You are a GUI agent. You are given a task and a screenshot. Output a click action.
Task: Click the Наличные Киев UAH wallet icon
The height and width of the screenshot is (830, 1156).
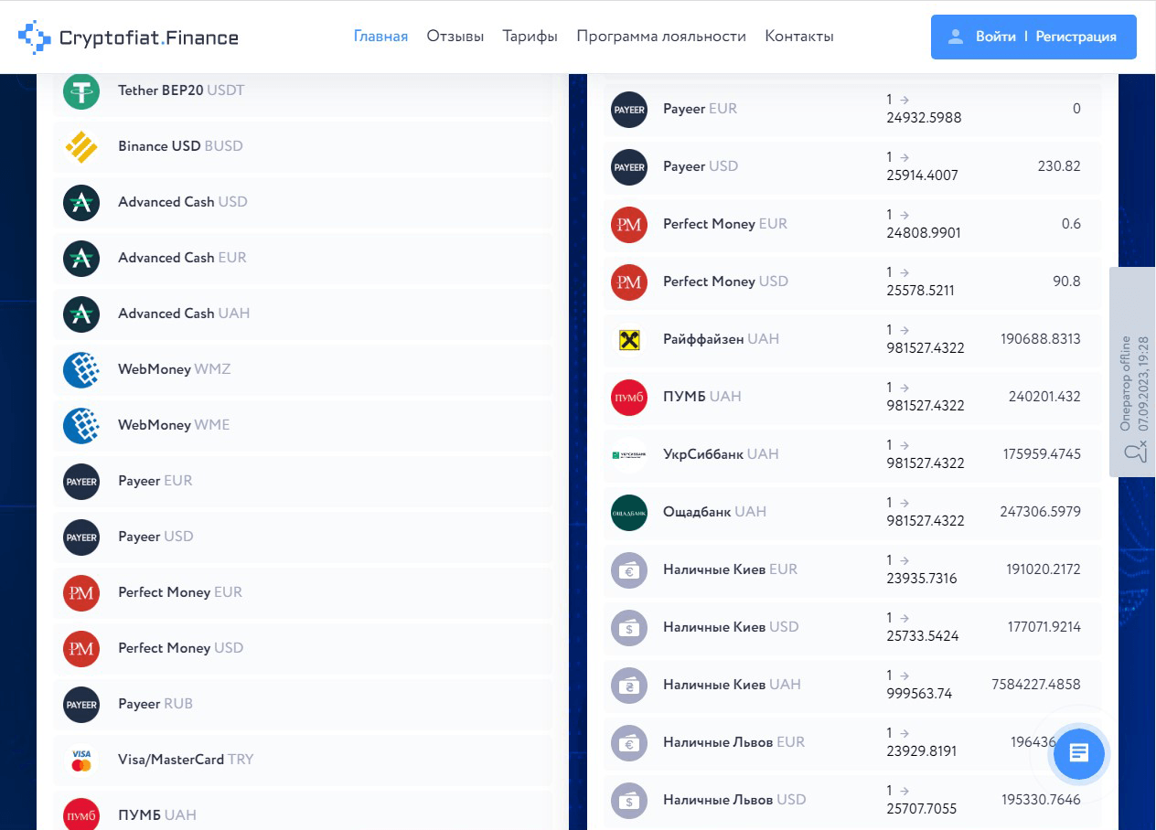[629, 685]
